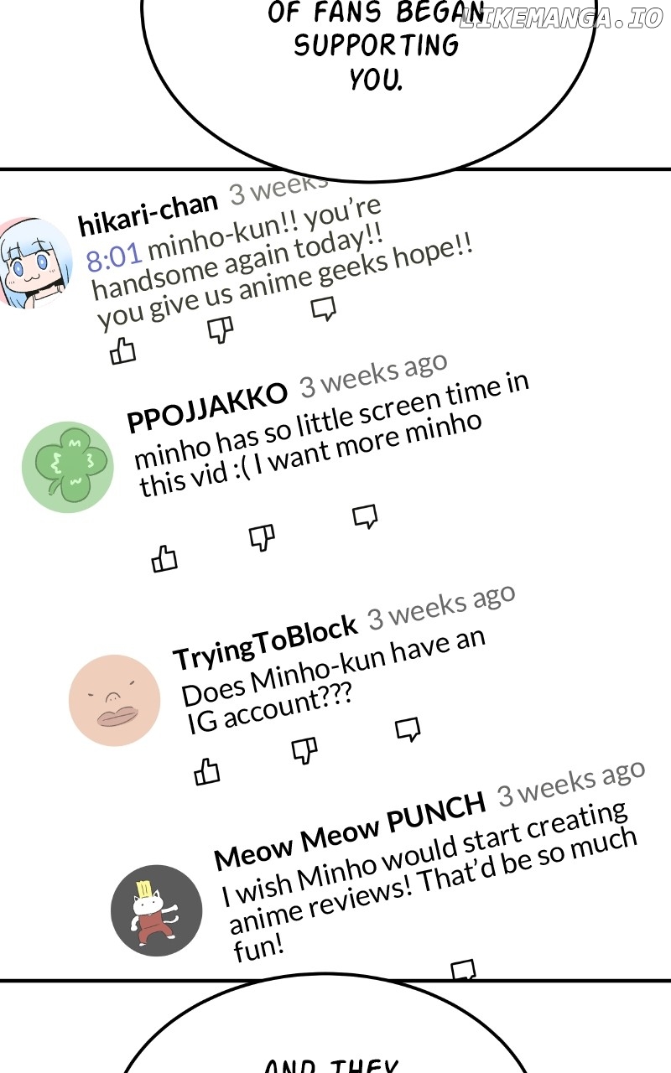Open reply bubble on PPOJJAKKO's comment
Viewport: 671px width, 1073px height.
365,516
